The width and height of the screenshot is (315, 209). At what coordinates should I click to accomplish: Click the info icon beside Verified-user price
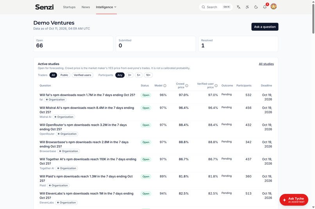[216, 86]
